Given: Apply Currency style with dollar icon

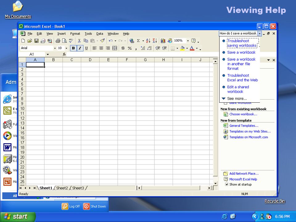Looking at the screenshot, I should tap(123, 48).
